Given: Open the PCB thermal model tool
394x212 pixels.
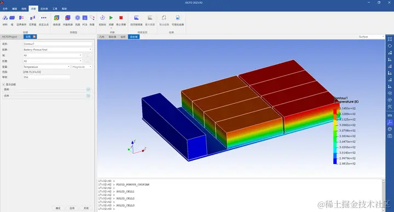Looking at the screenshot, I should tap(85, 18).
